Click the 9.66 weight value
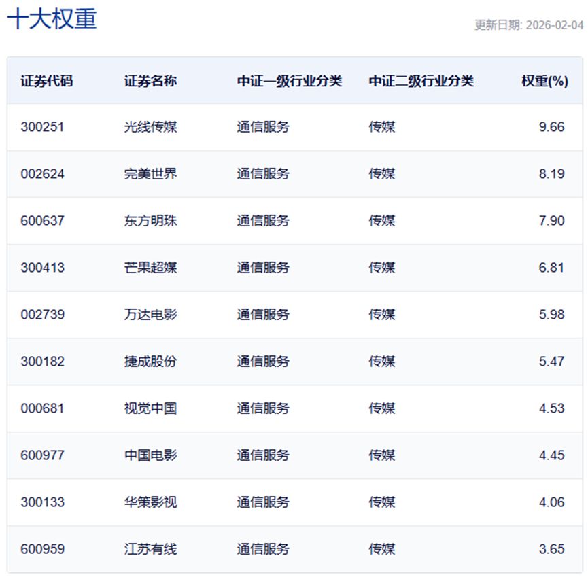This screenshot has height=577, width=588. coord(551,127)
